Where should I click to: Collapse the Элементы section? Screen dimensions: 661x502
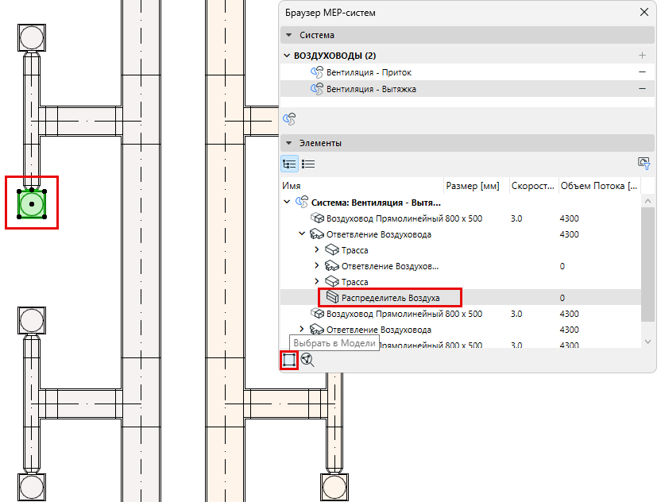click(x=288, y=143)
